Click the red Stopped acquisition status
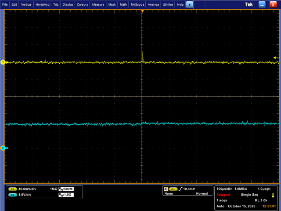The width and height of the screenshot is (281, 211). click(223, 195)
